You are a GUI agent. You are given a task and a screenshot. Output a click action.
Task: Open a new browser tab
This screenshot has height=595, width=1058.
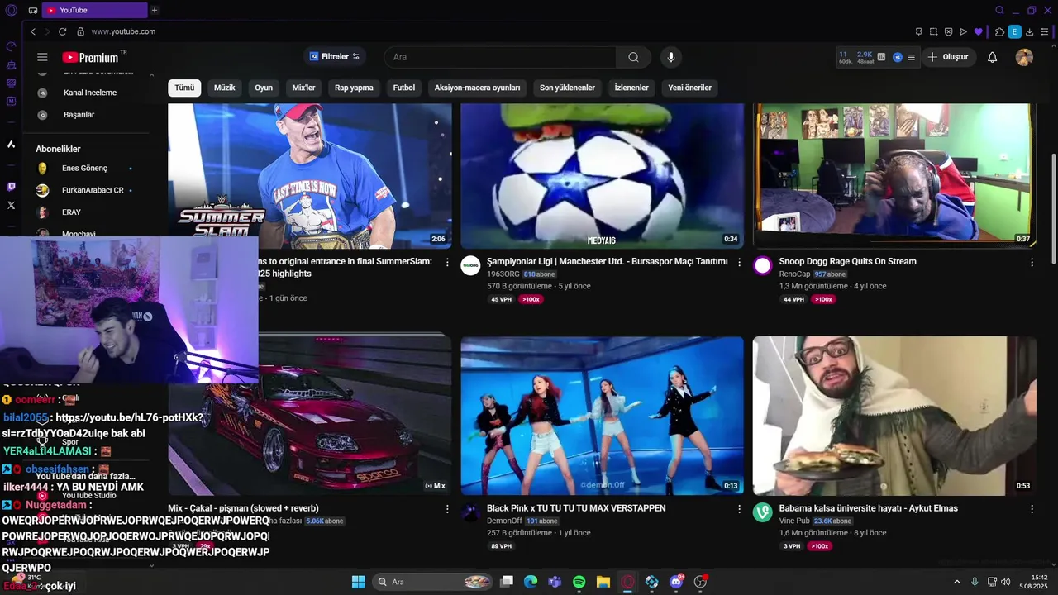coord(154,10)
